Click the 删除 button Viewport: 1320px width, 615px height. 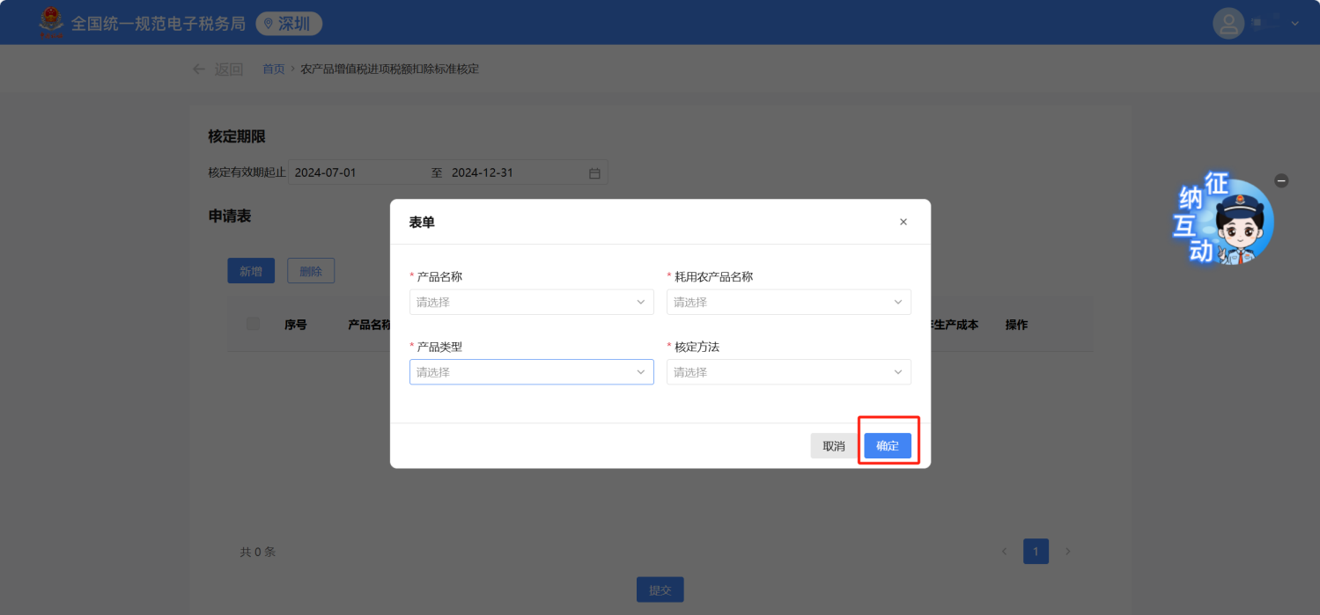click(311, 271)
